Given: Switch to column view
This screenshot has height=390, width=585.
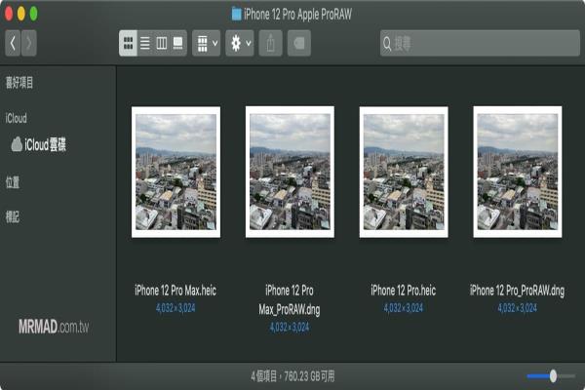Looking at the screenshot, I should pos(162,43).
